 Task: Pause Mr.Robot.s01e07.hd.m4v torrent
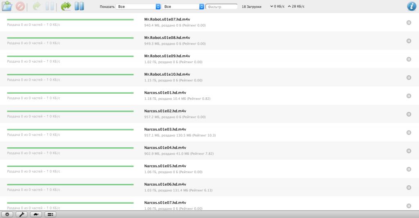409,23
